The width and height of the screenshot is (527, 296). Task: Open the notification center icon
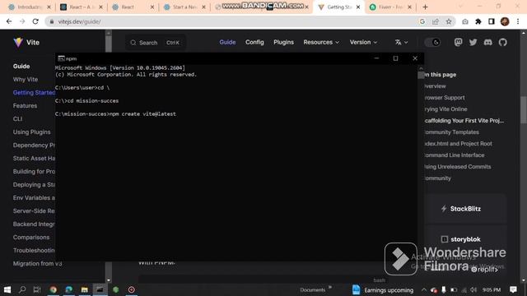[513, 289]
